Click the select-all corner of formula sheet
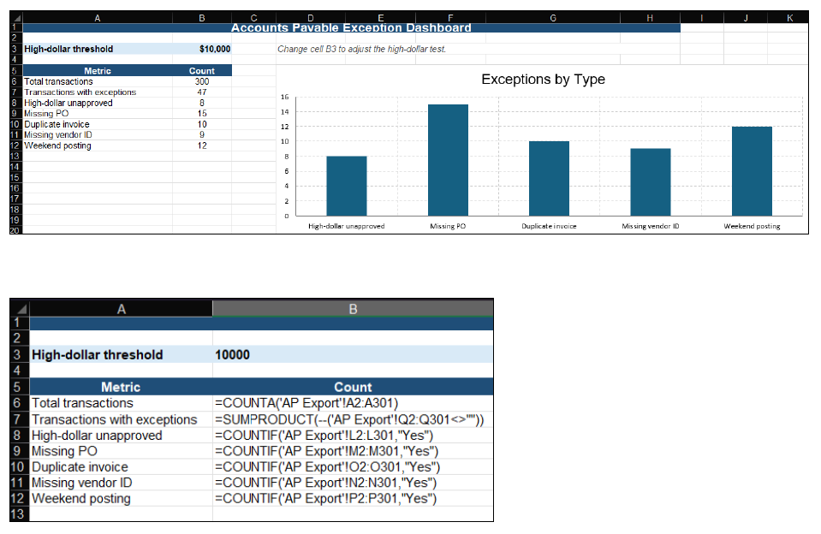 20,308
